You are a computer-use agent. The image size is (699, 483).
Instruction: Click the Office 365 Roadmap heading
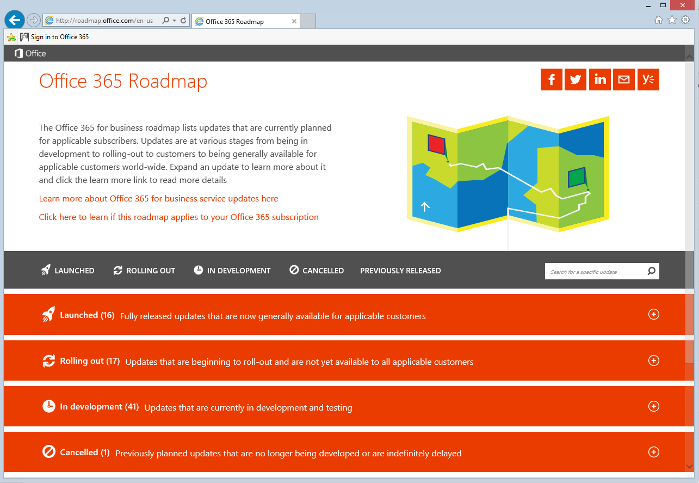(x=123, y=81)
